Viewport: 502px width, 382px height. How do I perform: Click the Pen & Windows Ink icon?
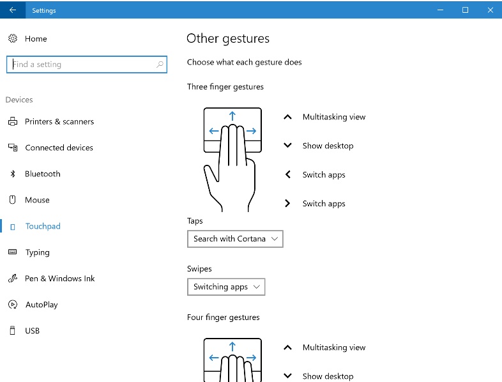pyautogui.click(x=13, y=279)
